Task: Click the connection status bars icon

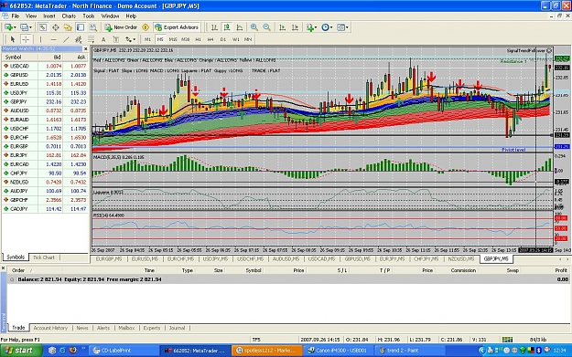Action: [507, 340]
